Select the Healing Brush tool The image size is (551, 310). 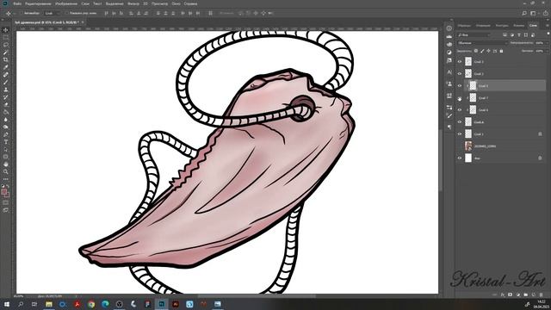6,75
